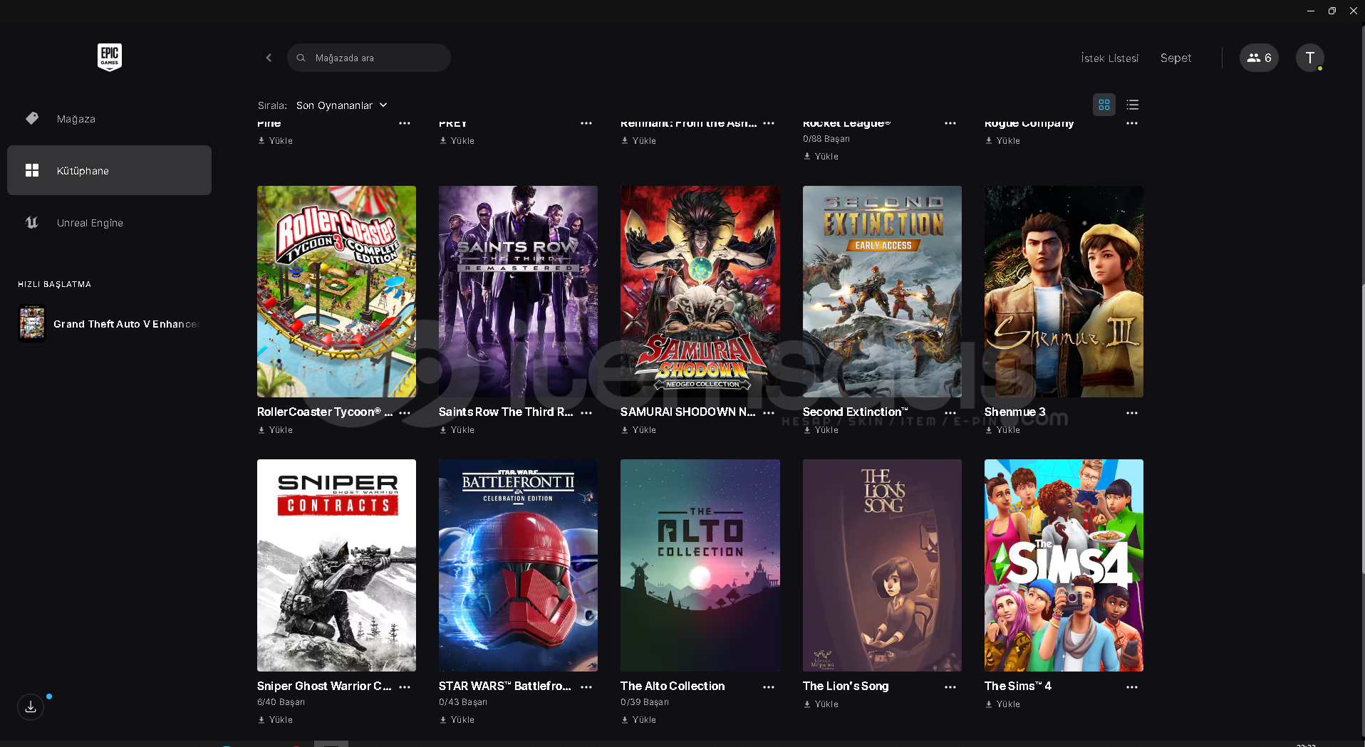Click the 0/88 Başarı achievements text
The image size is (1365, 747).
point(826,139)
